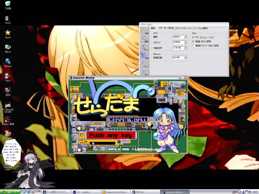Open the Memory 搭載容量 64 MB dropdown
The image size is (259, 194).
click(180, 57)
